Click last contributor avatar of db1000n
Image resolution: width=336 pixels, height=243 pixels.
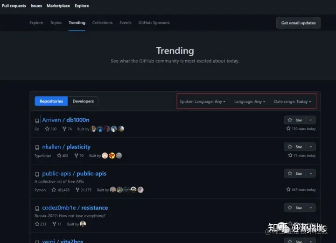(121, 129)
